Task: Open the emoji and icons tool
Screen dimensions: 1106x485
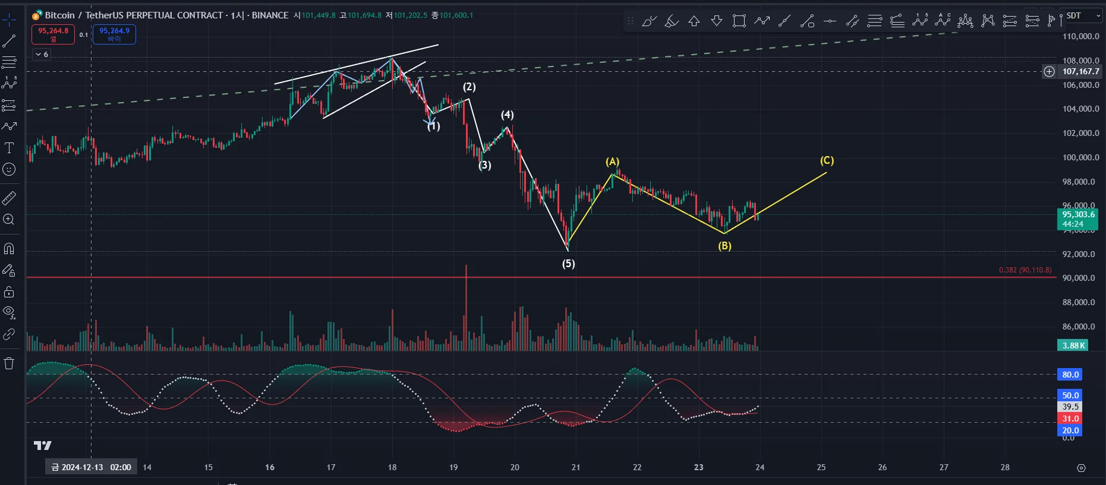Action: pyautogui.click(x=10, y=169)
